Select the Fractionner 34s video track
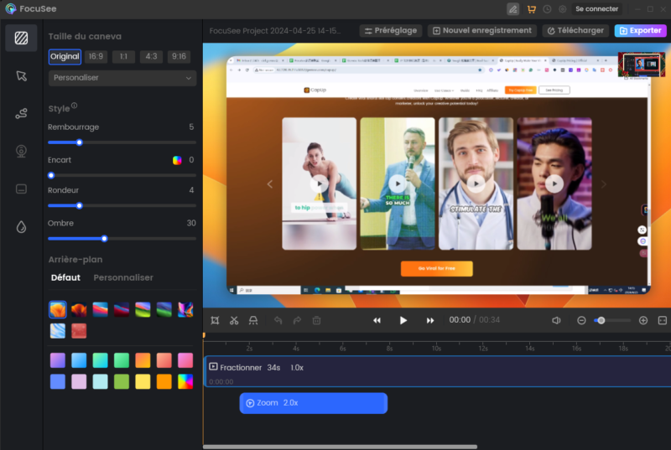 pos(437,371)
